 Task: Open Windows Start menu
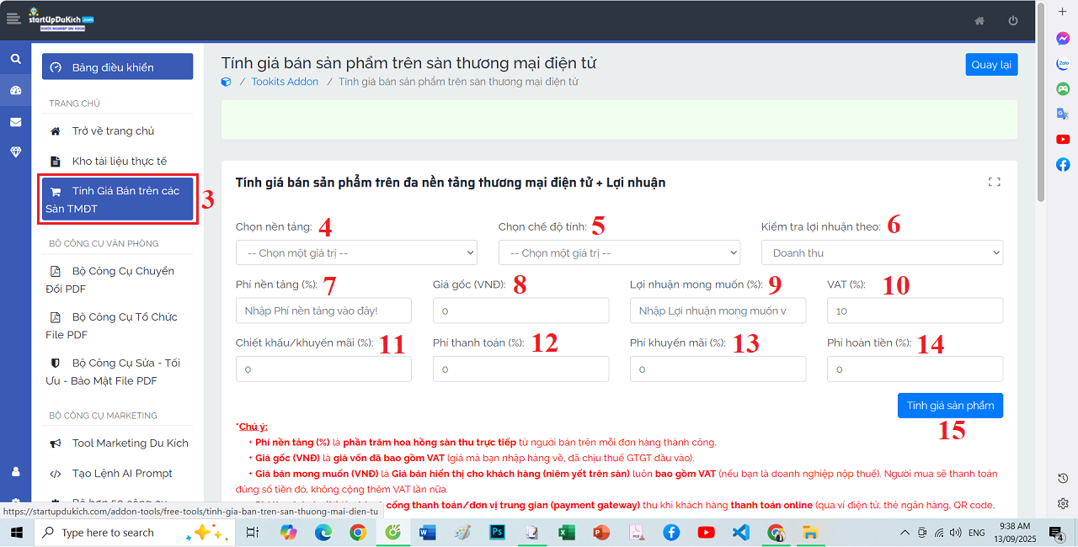coord(16,532)
